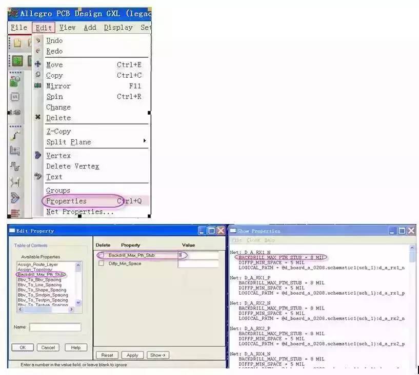
Task: Click the new file icon in toolbar
Action: tap(17, 43)
